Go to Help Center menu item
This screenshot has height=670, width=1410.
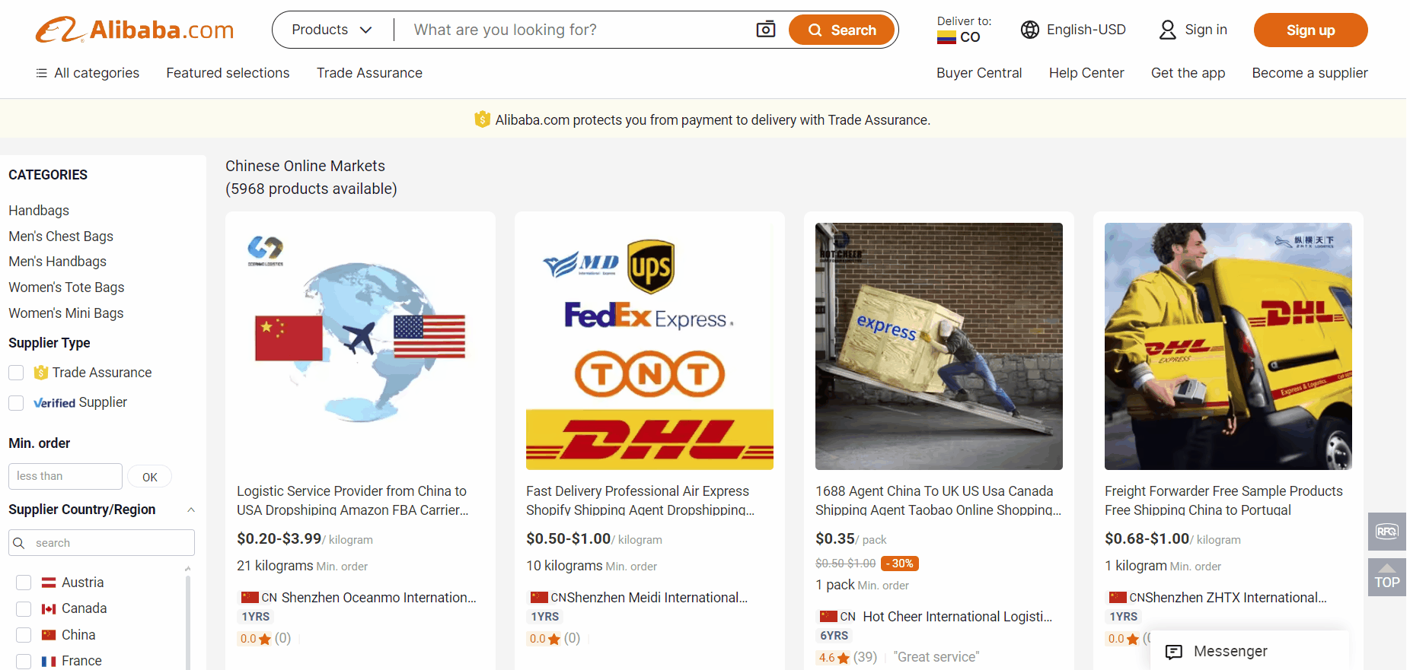click(x=1086, y=73)
